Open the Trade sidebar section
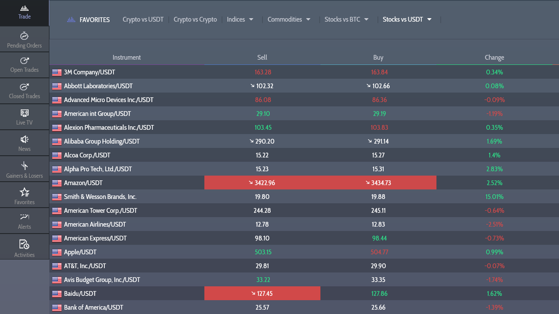 click(24, 13)
